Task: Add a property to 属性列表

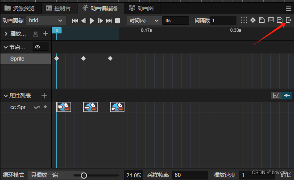Action: (44, 96)
